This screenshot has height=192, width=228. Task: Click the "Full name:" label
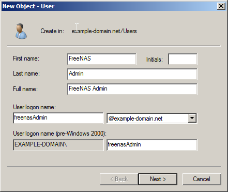(25, 89)
